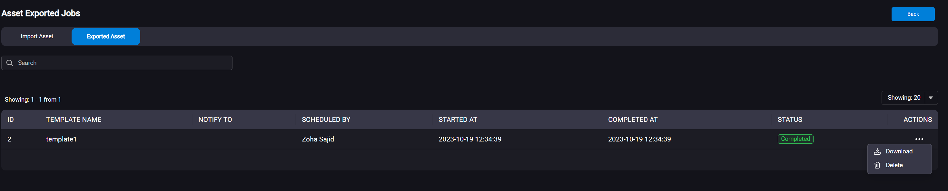Click the COMPLETED AT column header

click(633, 120)
